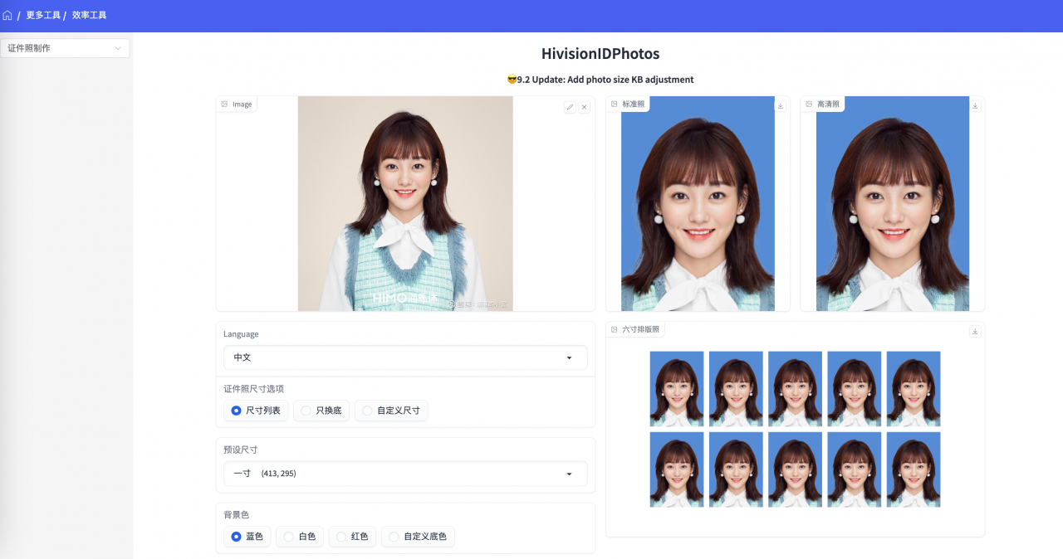Download the 高清照 result image

tap(975, 105)
